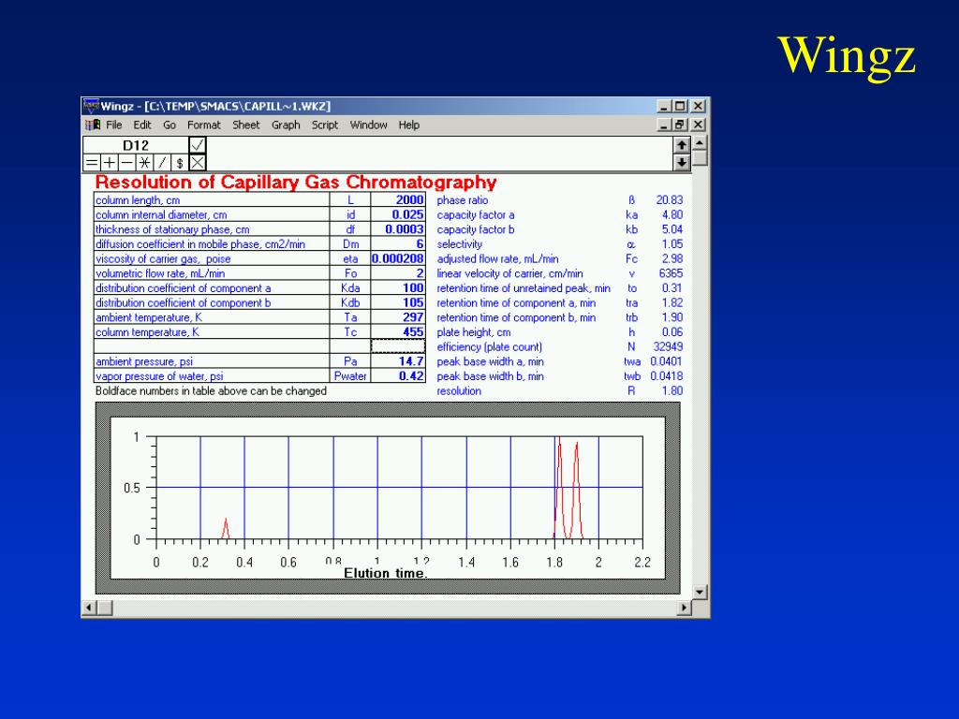Open the Go menu
This screenshot has height=719, width=959.
pos(170,125)
